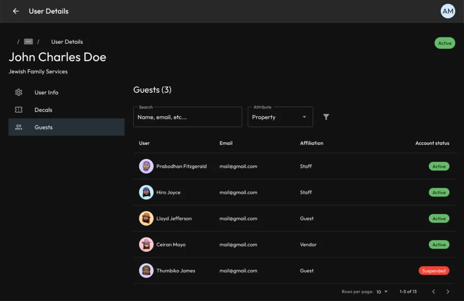This screenshot has width=464, height=301.
Task: Click Prabodhan Fitzgerald's email address
Action: click(x=238, y=167)
